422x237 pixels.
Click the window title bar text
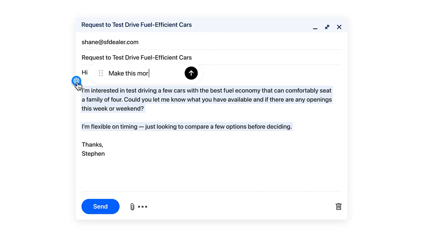point(136,25)
